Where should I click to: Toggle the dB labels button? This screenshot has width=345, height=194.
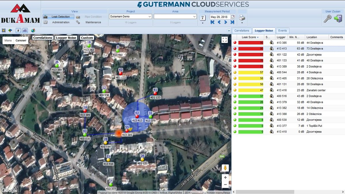[x=25, y=30]
